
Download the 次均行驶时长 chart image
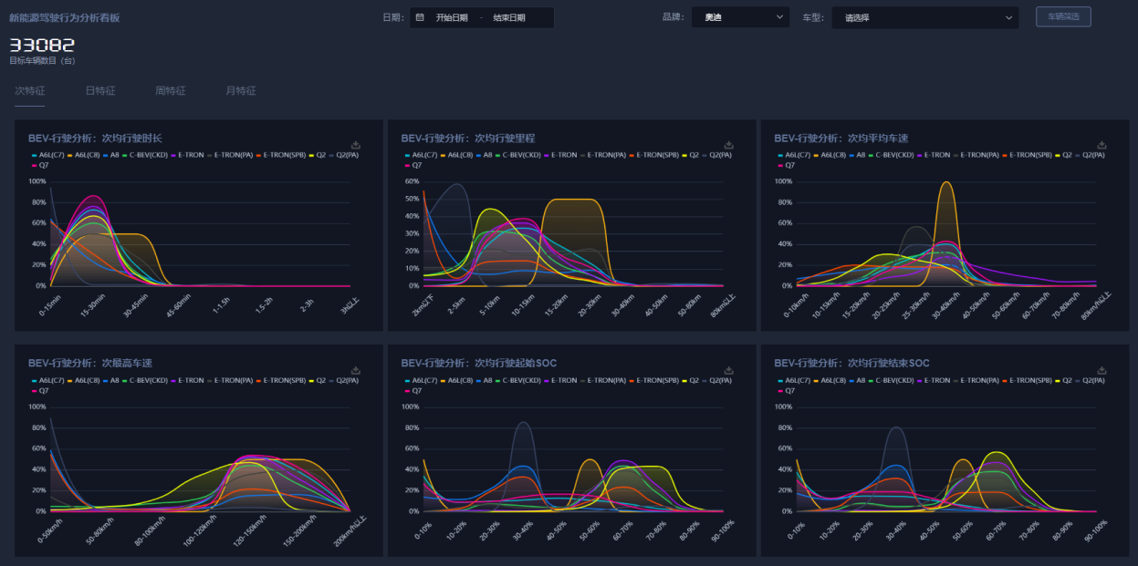click(x=356, y=145)
